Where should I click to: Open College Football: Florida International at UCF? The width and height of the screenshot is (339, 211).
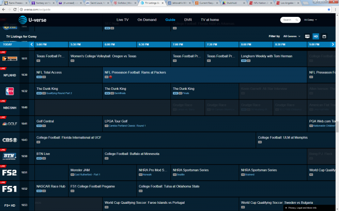click(x=145, y=140)
